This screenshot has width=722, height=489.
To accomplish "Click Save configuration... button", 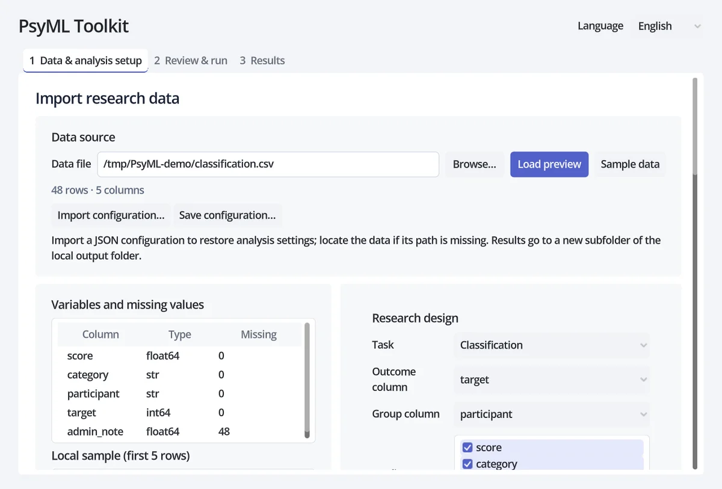I will [x=227, y=215].
